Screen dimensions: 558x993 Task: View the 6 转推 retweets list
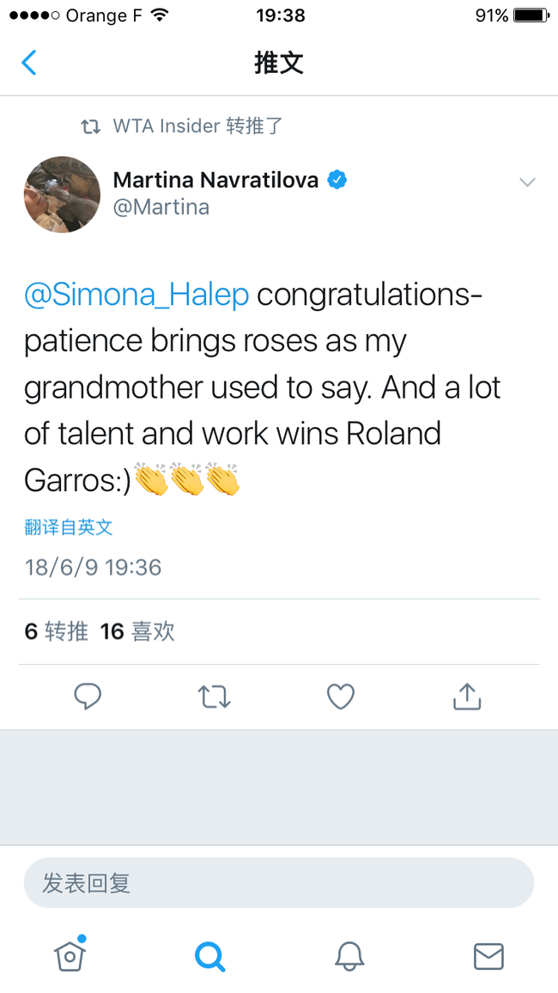pos(56,631)
